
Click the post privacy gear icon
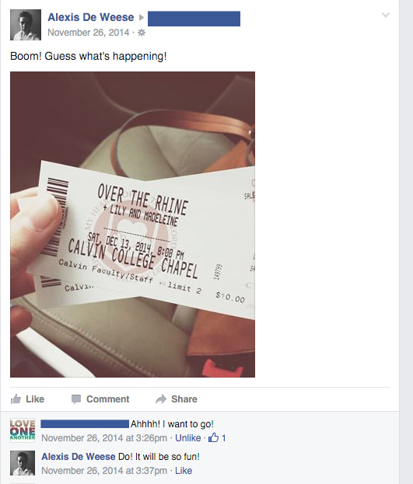coord(142,33)
